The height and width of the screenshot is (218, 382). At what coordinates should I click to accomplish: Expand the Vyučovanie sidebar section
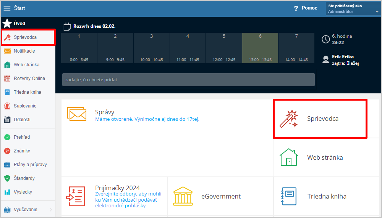click(27, 210)
